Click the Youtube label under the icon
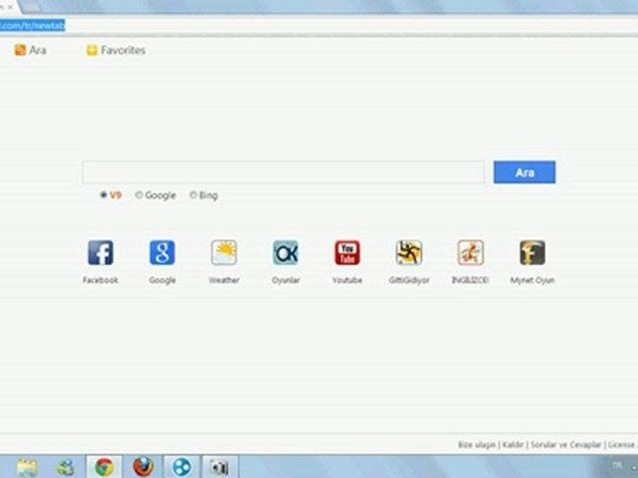 [x=347, y=280]
